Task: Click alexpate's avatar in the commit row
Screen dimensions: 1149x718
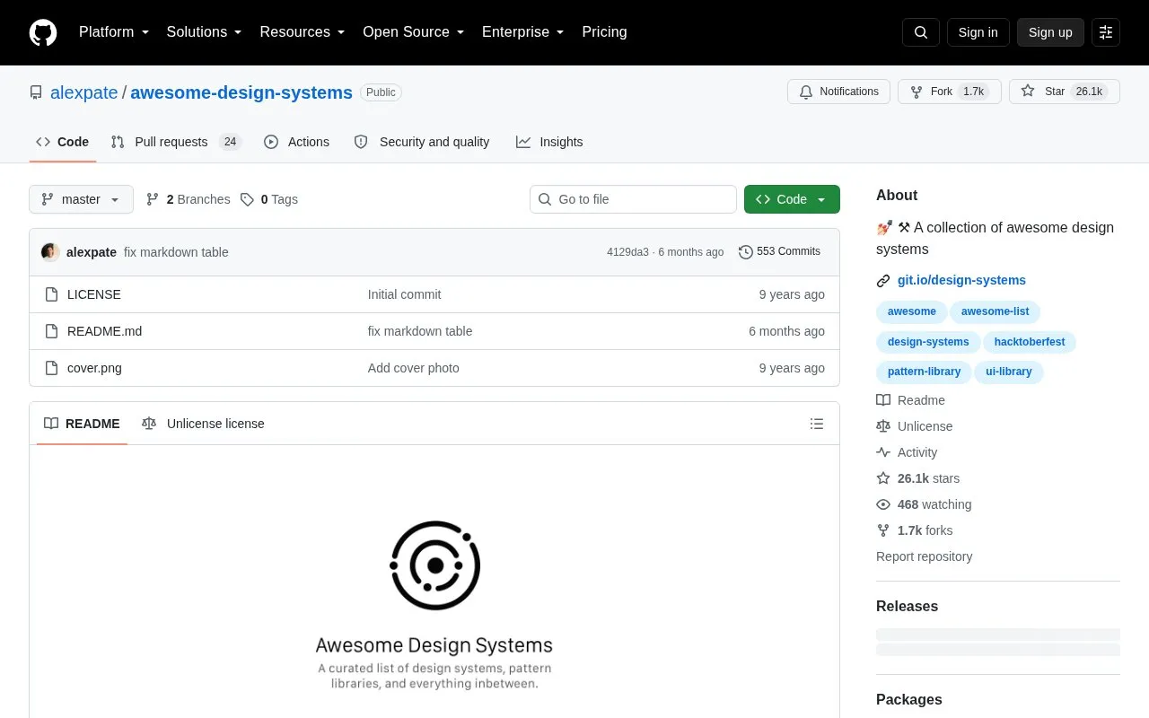Action: (50, 252)
